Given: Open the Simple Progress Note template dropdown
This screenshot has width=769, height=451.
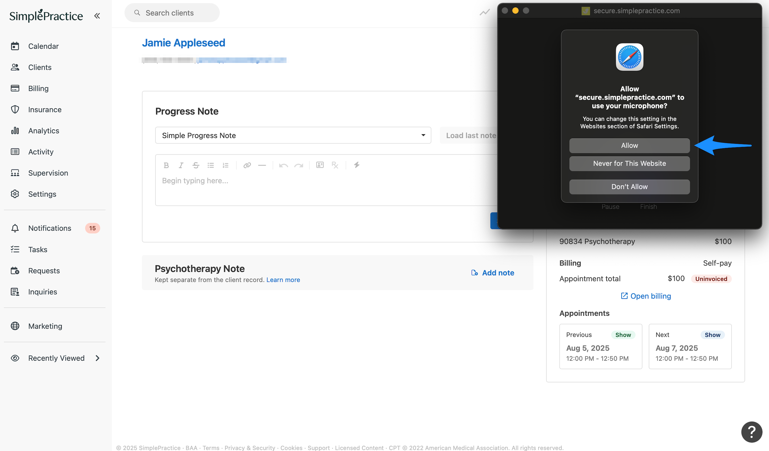Looking at the screenshot, I should coord(293,135).
